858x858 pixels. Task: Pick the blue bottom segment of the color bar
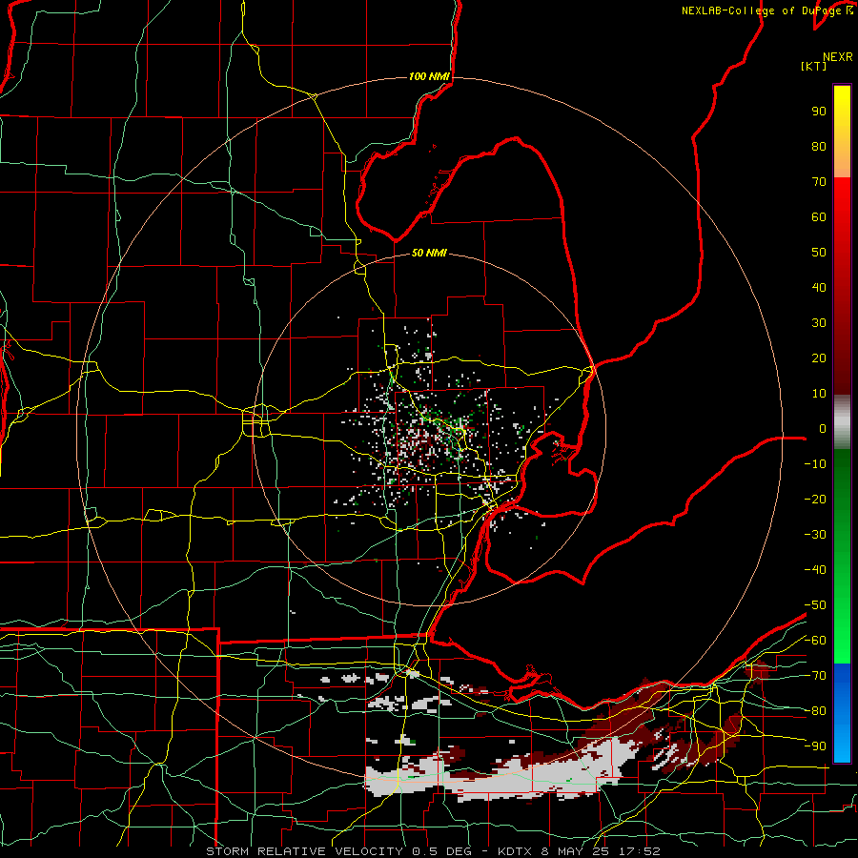(x=842, y=711)
